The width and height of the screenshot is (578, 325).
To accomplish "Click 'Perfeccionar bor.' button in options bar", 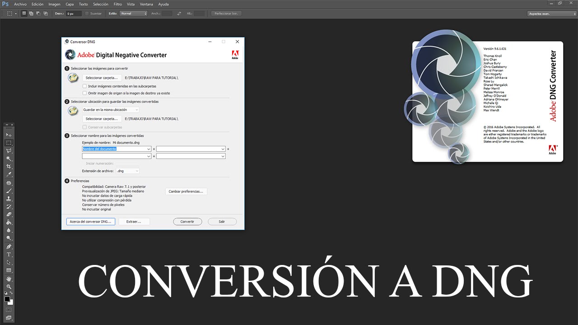I will coord(227,14).
